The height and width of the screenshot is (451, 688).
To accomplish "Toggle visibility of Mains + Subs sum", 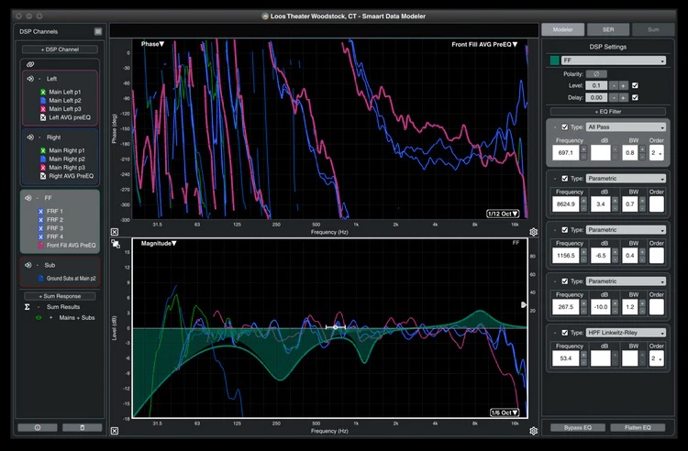I will [x=39, y=317].
